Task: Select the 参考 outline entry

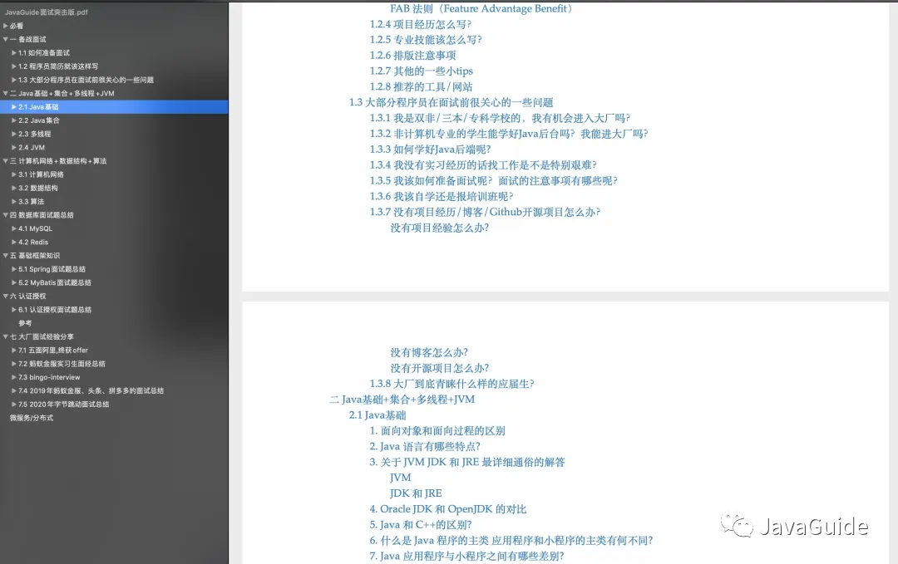Action: [25, 323]
